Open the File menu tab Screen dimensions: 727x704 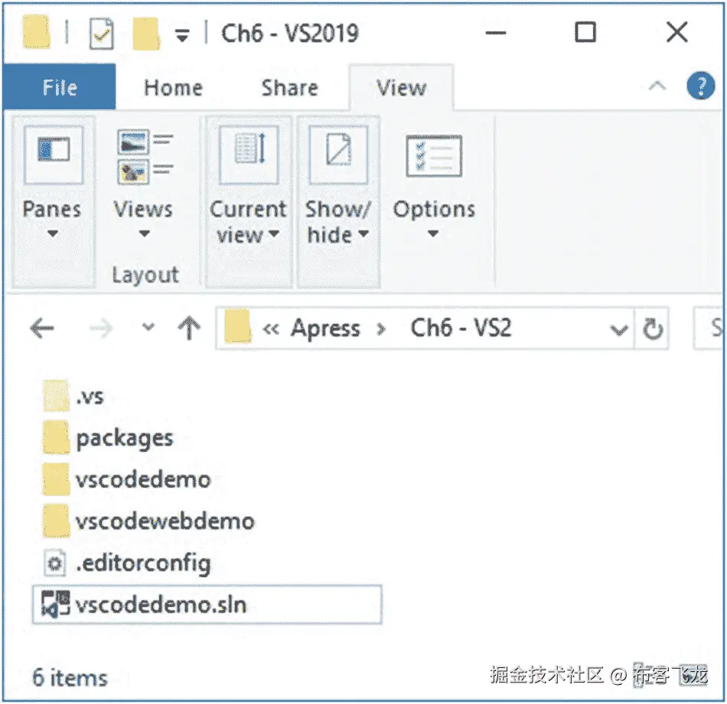click(60, 88)
